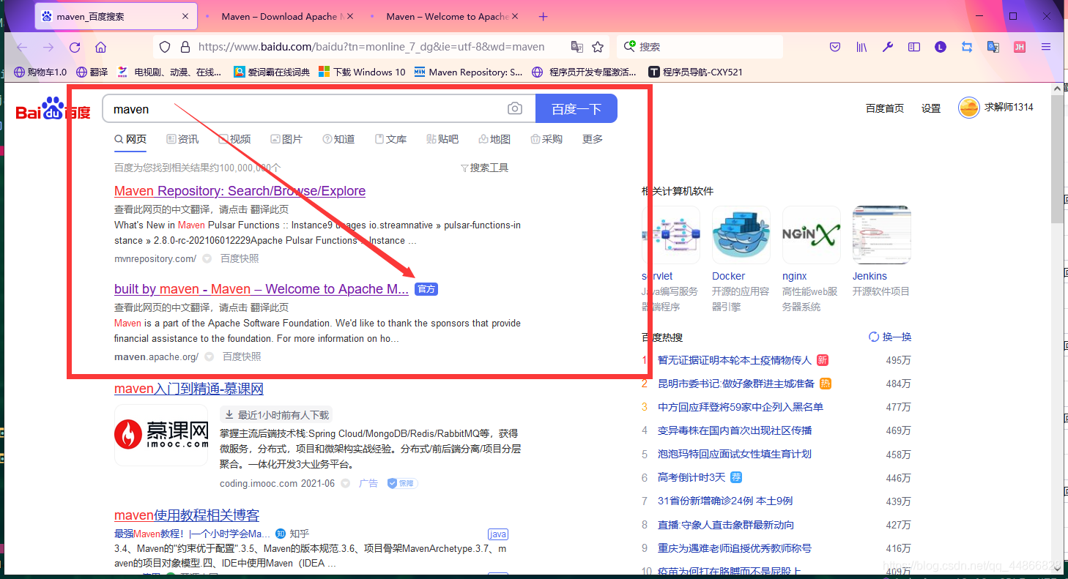
Task: View site security via the padlock icon
Action: pos(185,47)
